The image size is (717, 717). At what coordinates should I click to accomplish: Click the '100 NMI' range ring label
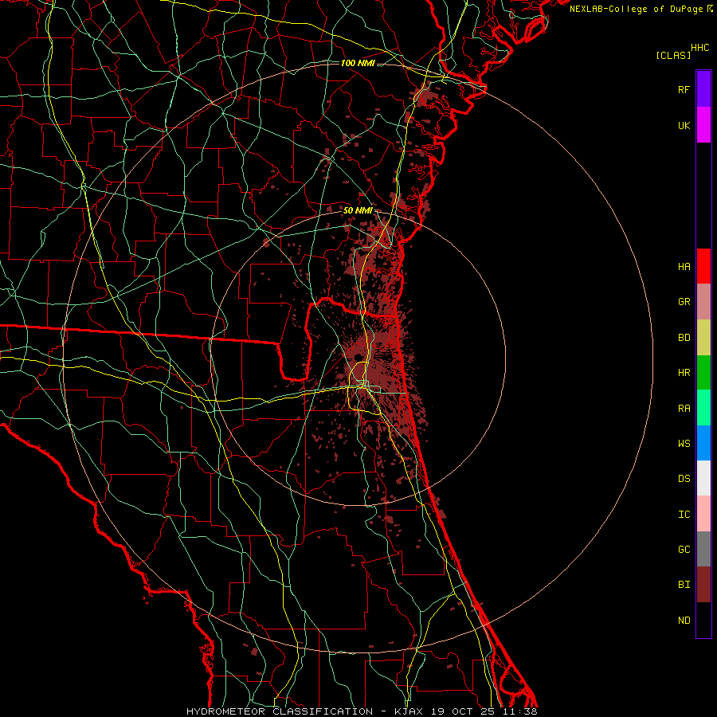pyautogui.click(x=358, y=63)
